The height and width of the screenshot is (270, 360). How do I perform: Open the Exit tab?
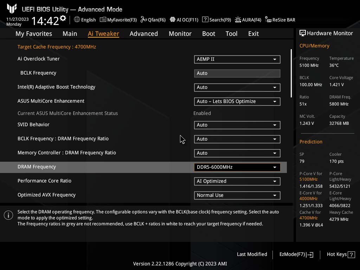pos(253,34)
